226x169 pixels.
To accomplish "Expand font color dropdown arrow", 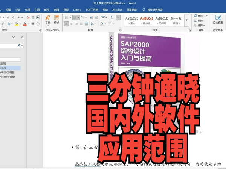I will click(29, 24).
